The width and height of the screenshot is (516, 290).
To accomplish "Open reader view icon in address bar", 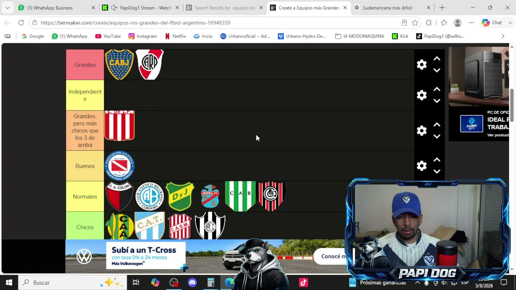I will pos(404,23).
